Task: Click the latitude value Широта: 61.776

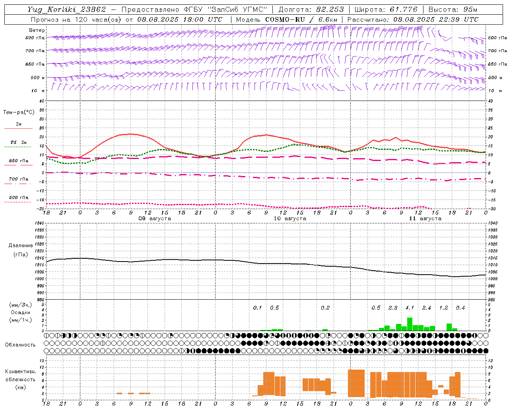Action: click(x=386, y=10)
